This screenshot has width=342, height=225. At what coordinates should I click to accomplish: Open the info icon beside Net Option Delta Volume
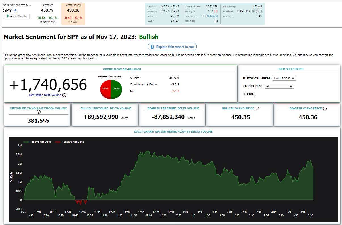64,95
